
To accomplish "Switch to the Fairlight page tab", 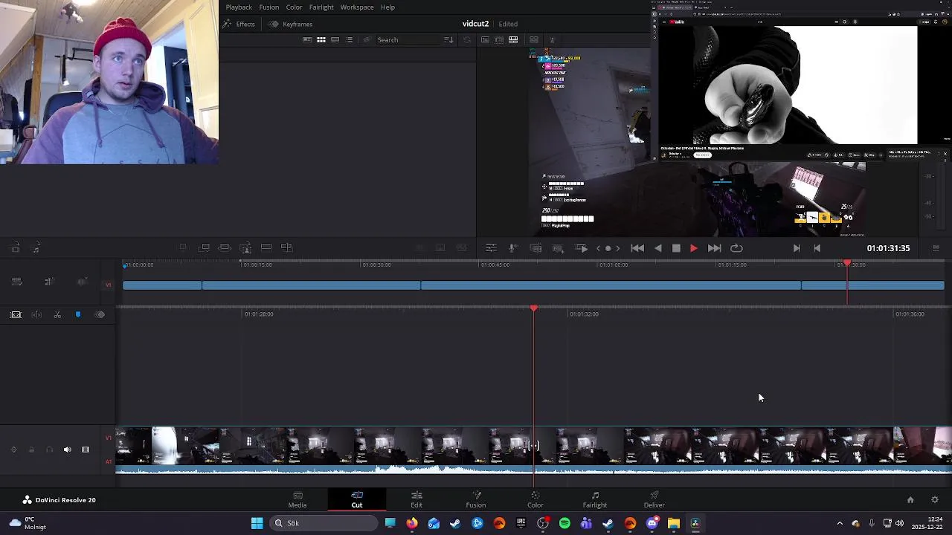I will click(595, 499).
